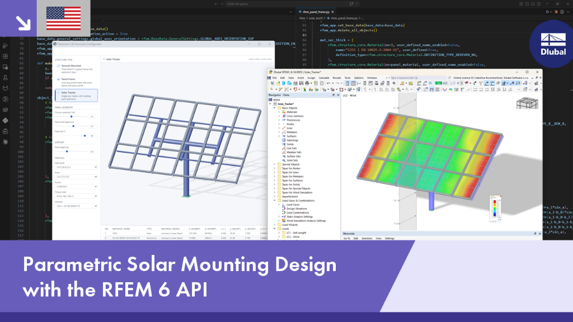Click Settings in Materials table menu

click(389, 238)
